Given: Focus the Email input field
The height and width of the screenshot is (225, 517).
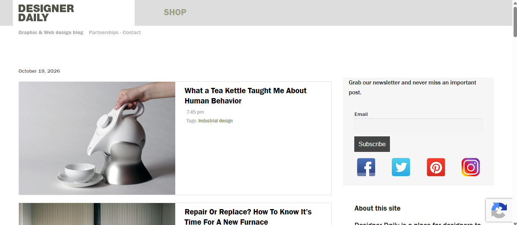Looking at the screenshot, I should click(x=418, y=125).
